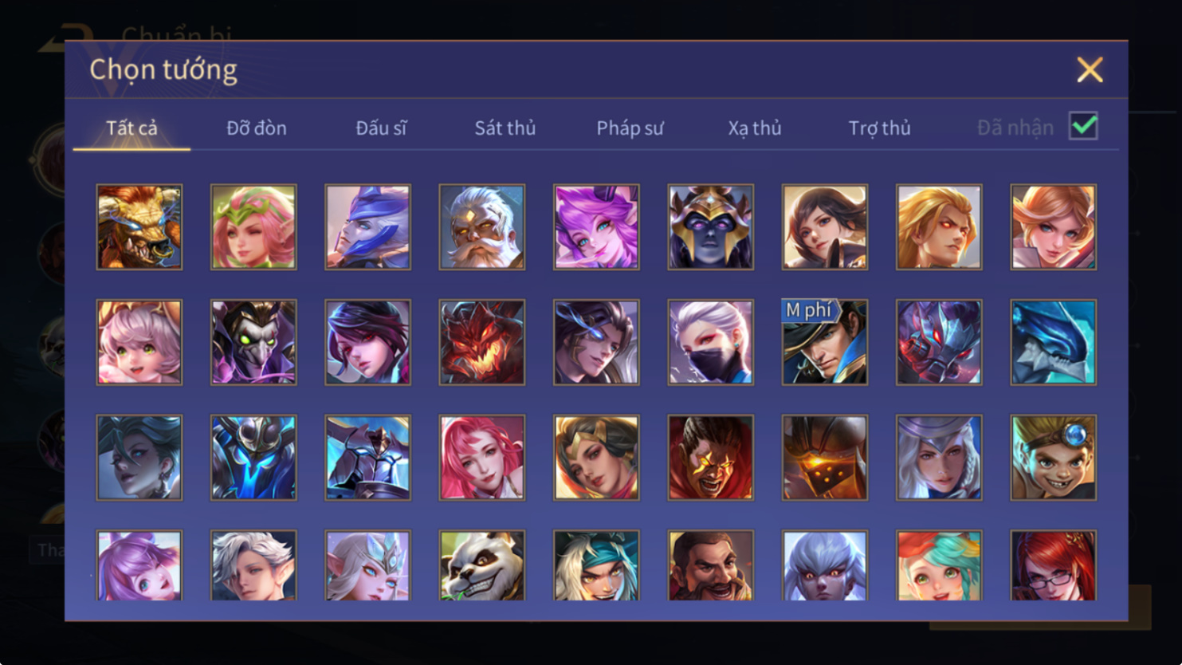The height and width of the screenshot is (665, 1182).
Task: Choose the hero labeled M phí
Action: pyautogui.click(x=825, y=342)
